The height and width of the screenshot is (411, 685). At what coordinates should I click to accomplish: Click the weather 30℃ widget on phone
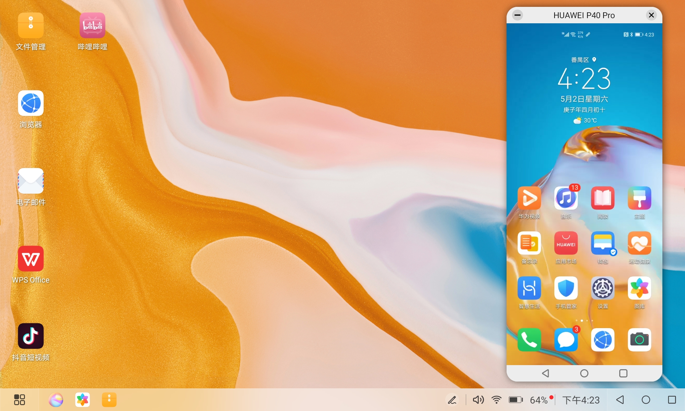[585, 120]
